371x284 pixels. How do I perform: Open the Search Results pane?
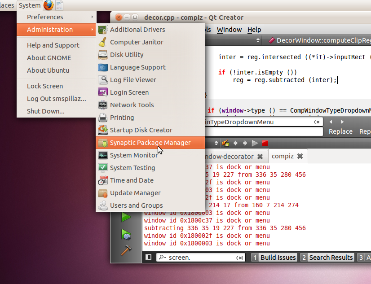(x=327, y=257)
